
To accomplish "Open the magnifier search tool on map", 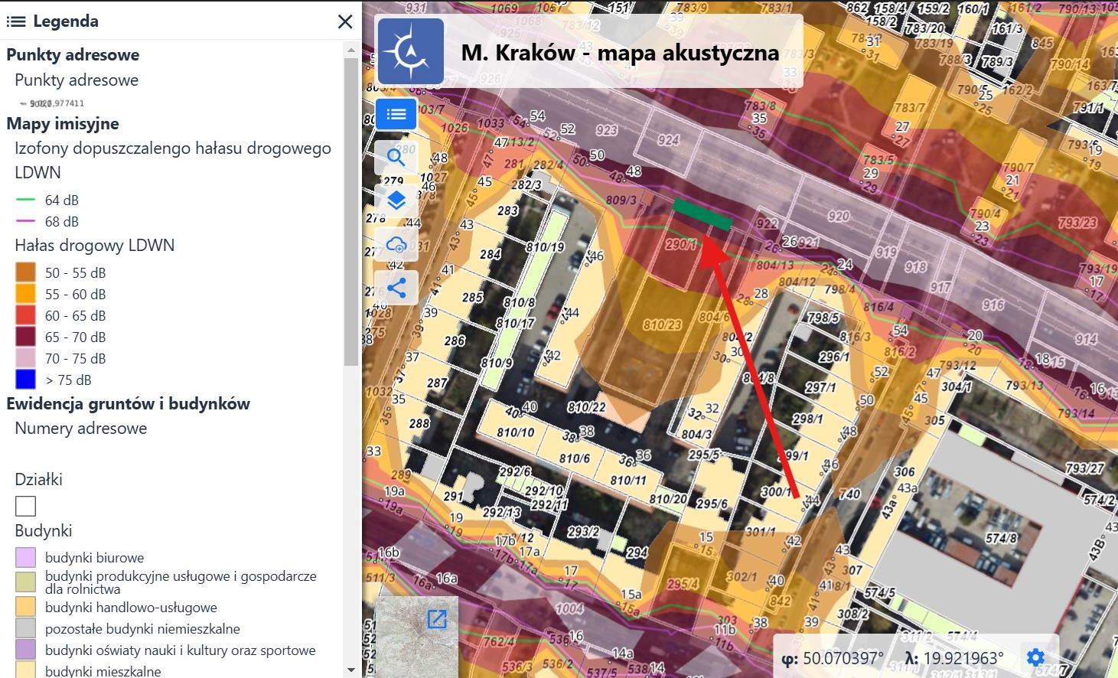I will click(396, 157).
